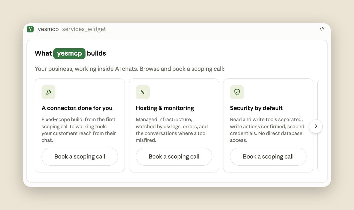The image size is (354, 210).
Task: Click the shield check icon on Security card
Action: tap(237, 92)
